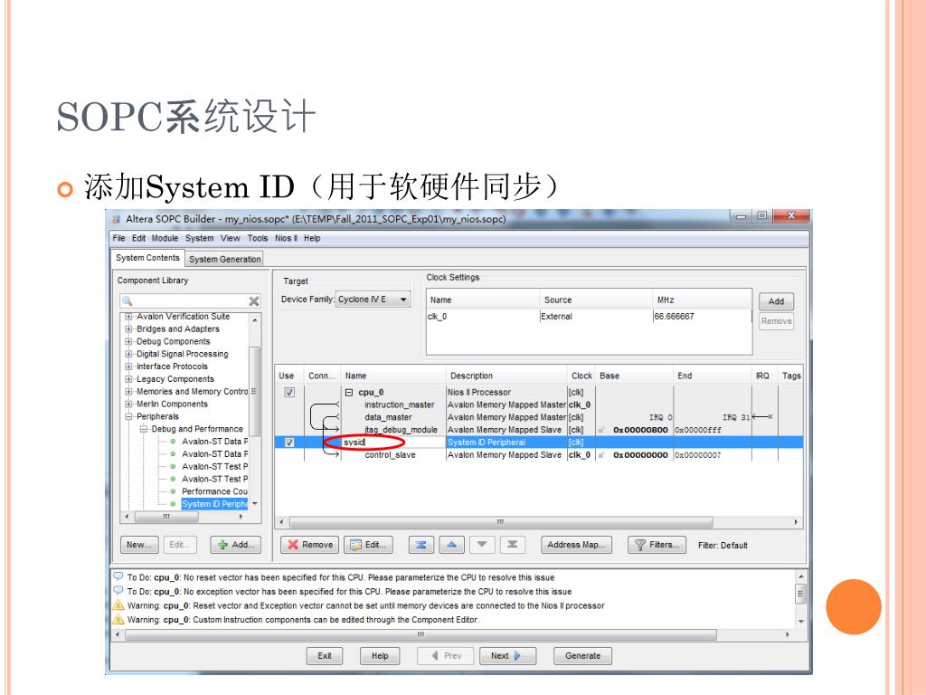Select 66.666667 MHz value cell
Screen dimensions: 926x695
pos(702,316)
